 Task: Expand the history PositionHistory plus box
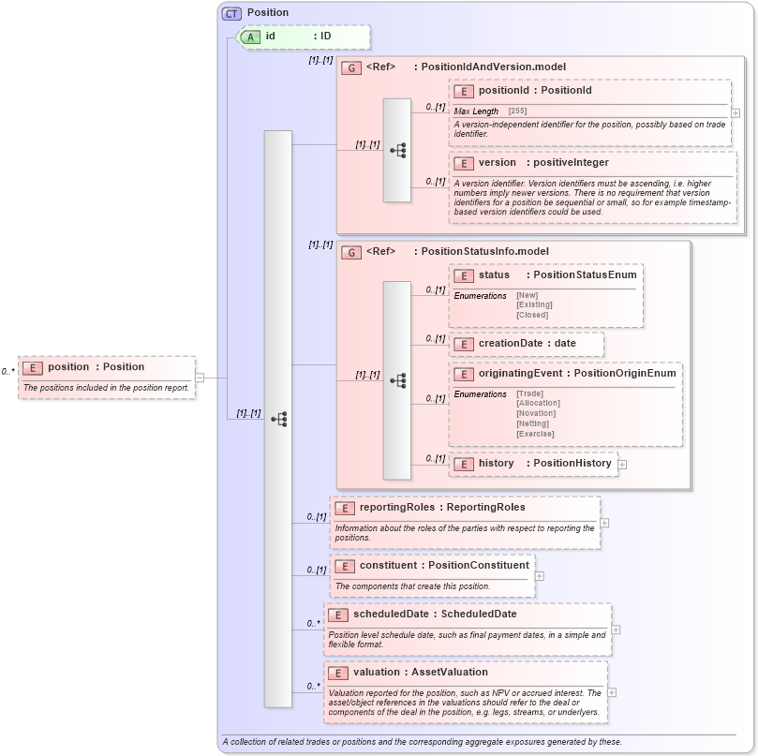click(x=623, y=464)
